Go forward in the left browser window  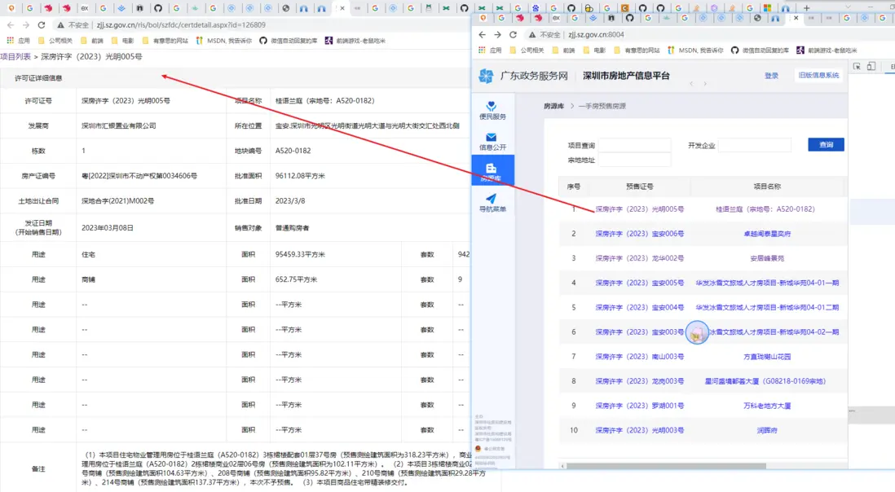point(26,25)
